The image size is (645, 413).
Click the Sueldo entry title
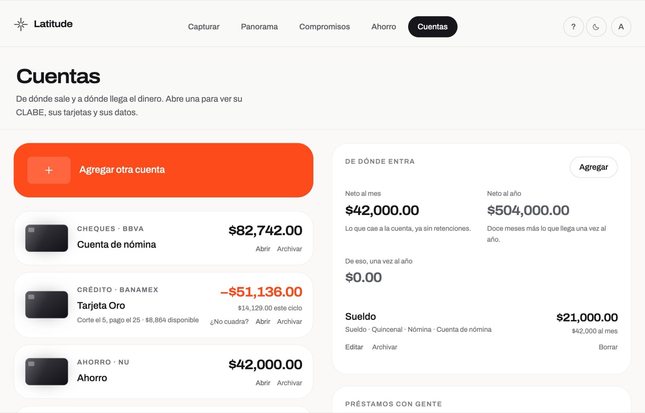click(x=360, y=317)
